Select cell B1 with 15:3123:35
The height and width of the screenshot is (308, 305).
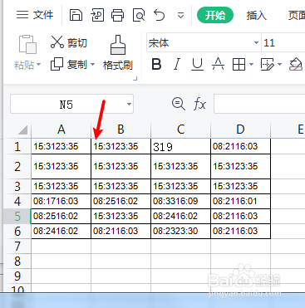[121, 146]
